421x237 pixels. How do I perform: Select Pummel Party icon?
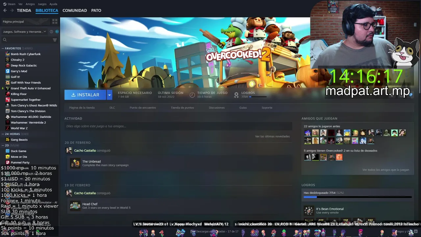tap(8, 162)
